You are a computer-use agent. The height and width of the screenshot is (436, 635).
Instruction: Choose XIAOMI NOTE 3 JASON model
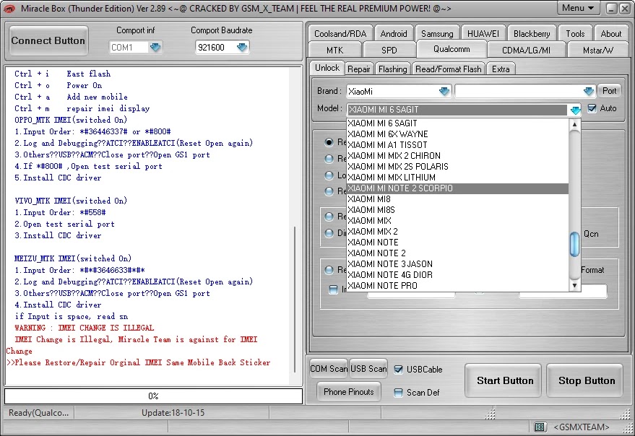(x=457, y=264)
